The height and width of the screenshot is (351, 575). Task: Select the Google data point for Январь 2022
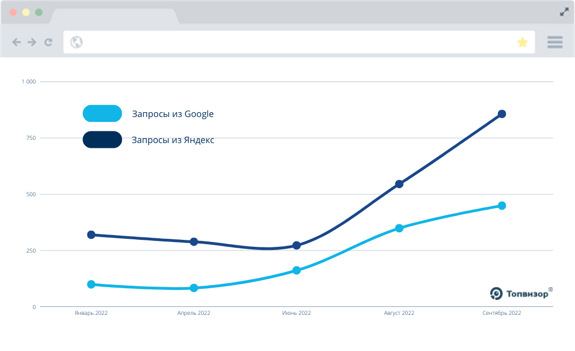(92, 285)
